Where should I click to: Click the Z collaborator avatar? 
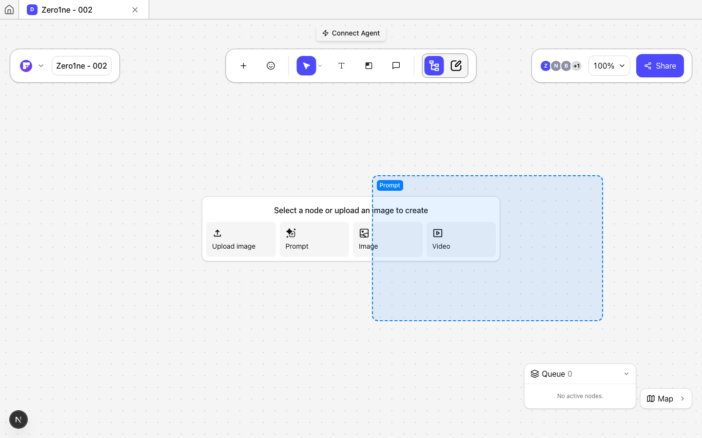pyautogui.click(x=546, y=66)
